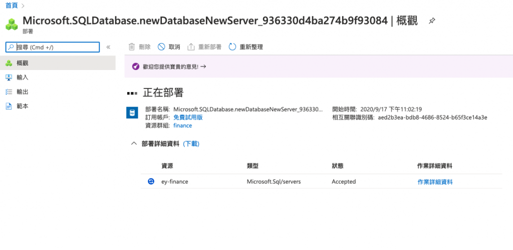Click the correlation ID aed2b3ea value

(432, 117)
